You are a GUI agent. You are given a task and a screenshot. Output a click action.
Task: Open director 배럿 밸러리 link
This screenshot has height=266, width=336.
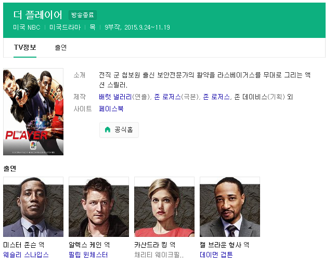point(115,97)
